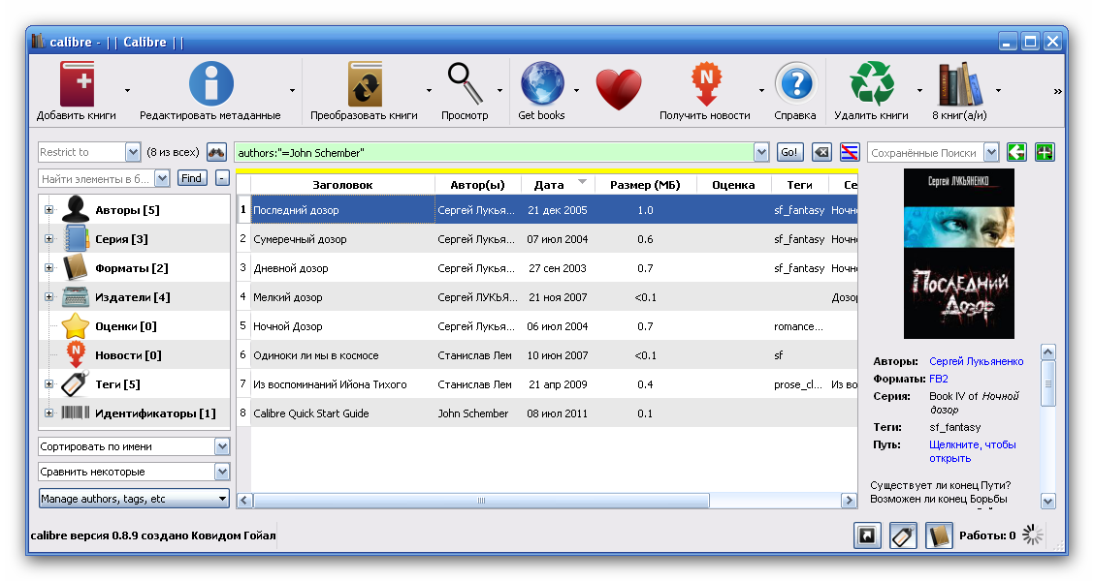Viewport: 1094px width, 581px height.
Task: Toggle cover browser icon in status bar
Action: coord(867,535)
